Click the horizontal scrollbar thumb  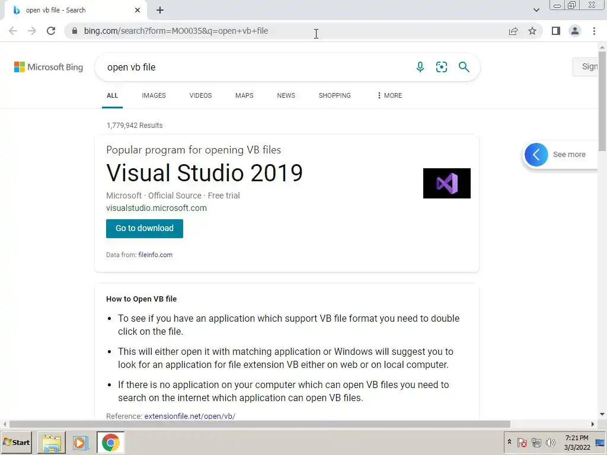coord(260,424)
